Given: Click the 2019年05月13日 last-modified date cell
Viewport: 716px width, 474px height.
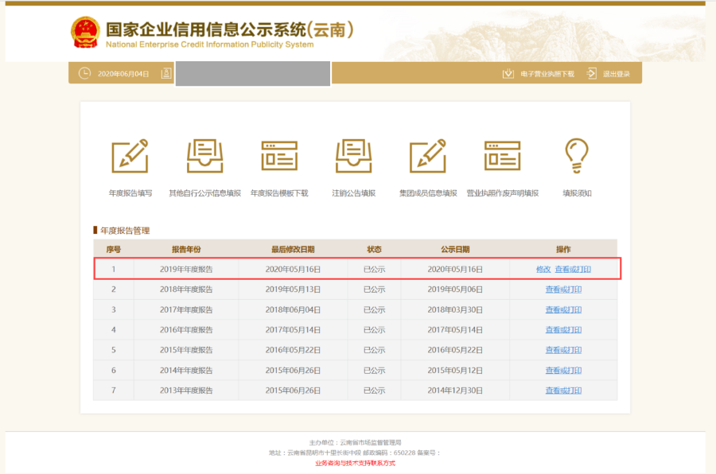Looking at the screenshot, I should click(293, 289).
